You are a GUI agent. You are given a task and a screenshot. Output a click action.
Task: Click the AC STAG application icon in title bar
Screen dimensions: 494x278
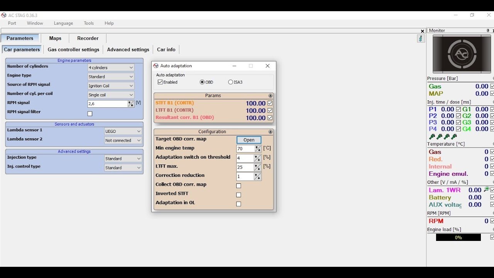click(x=4, y=15)
